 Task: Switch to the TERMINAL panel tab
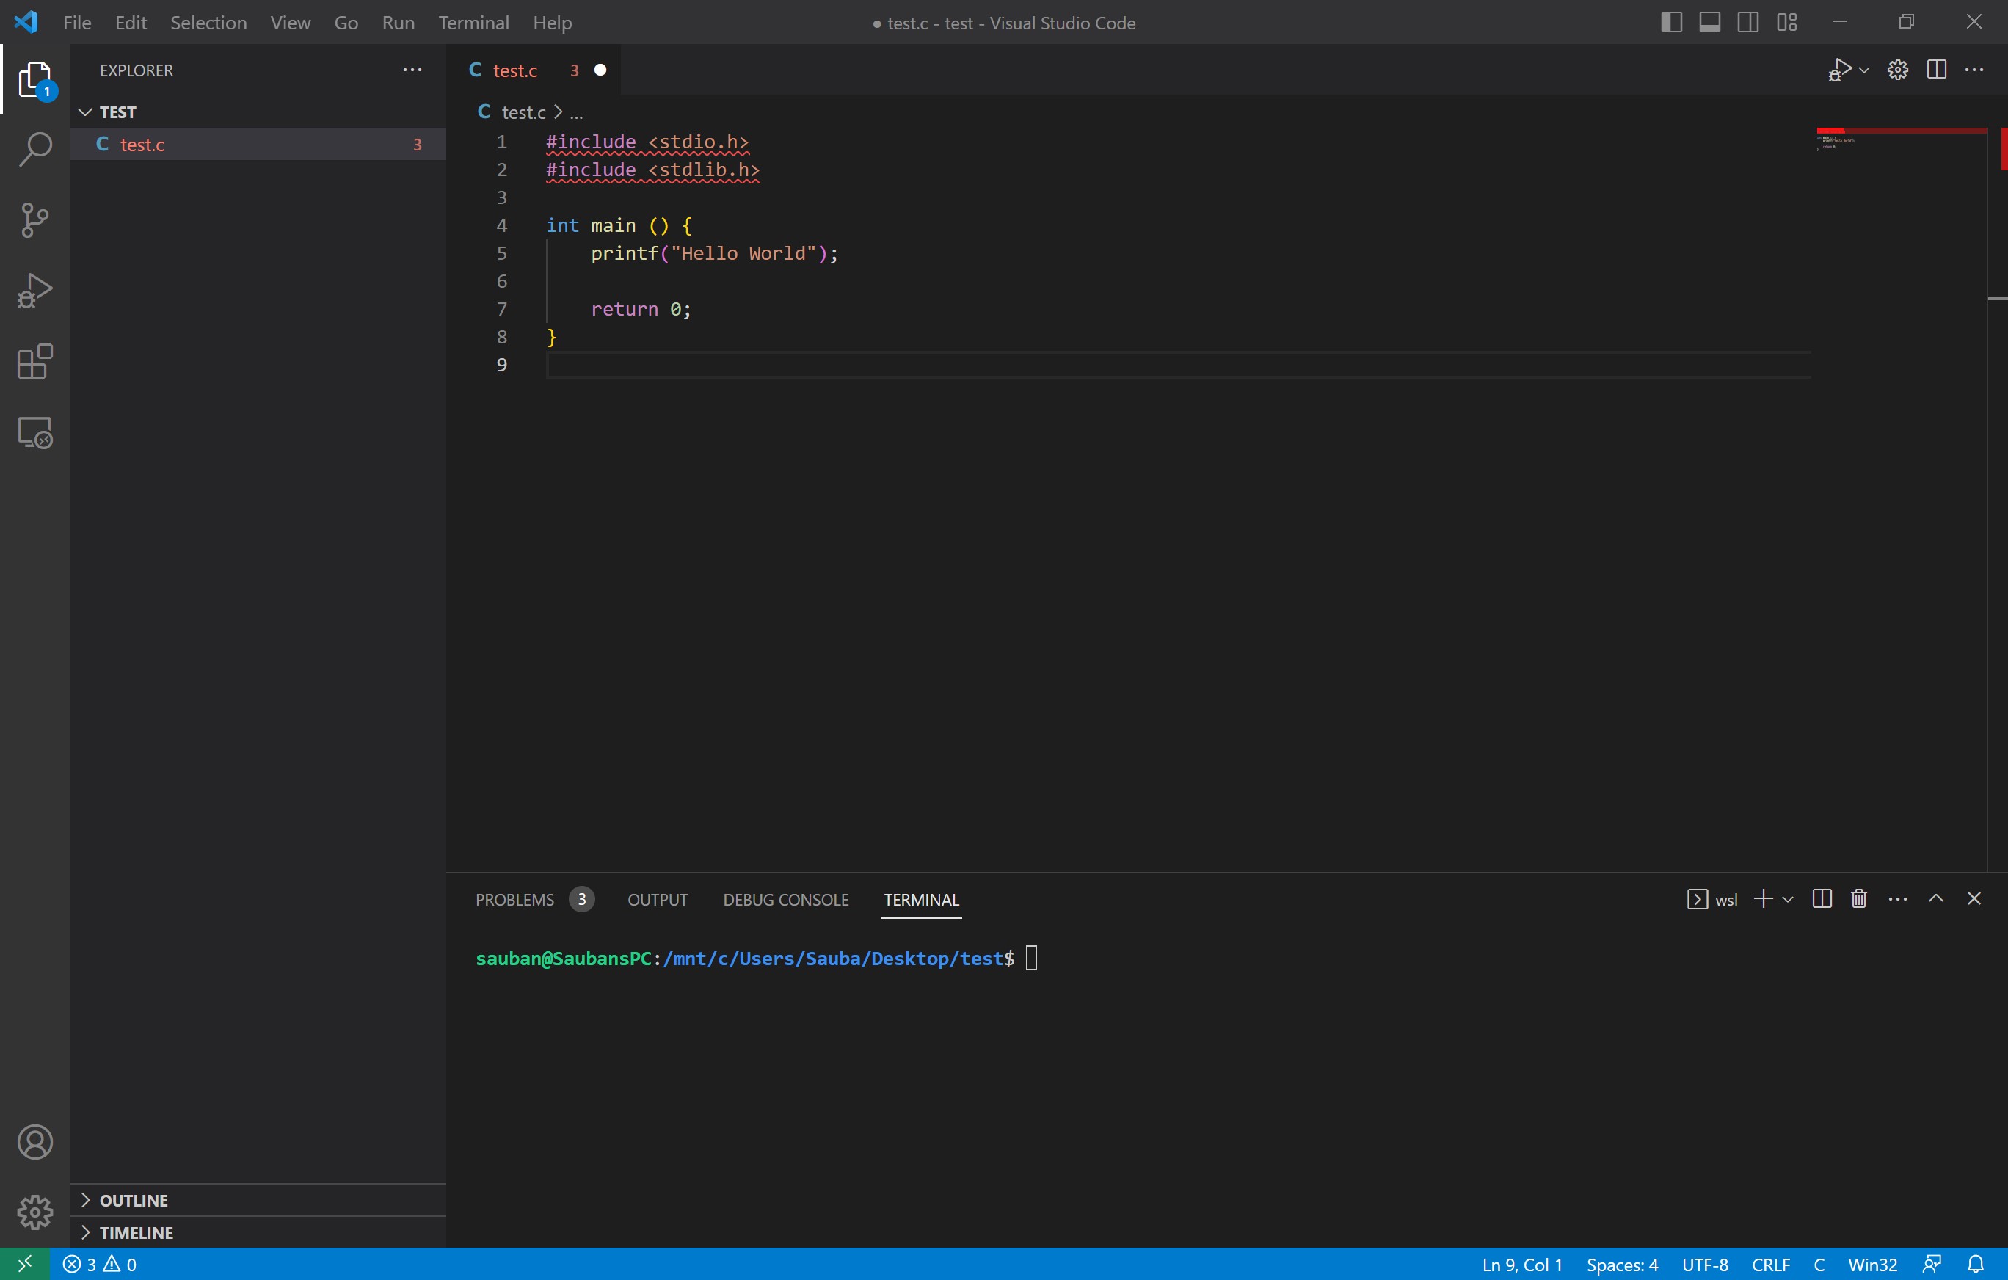click(922, 900)
